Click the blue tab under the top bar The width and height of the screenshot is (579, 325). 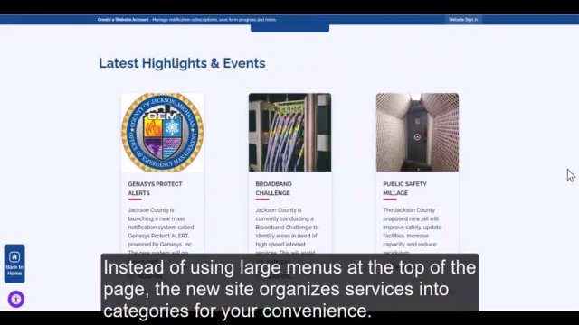(x=289, y=28)
